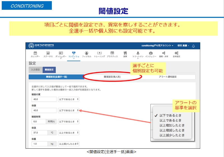Click the 睡眠時間 value input field
The image size is (224, 157).
coord(39,122)
